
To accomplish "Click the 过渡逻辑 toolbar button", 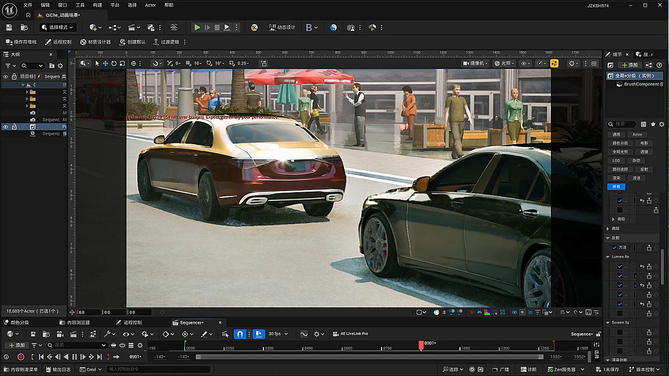I will point(166,42).
